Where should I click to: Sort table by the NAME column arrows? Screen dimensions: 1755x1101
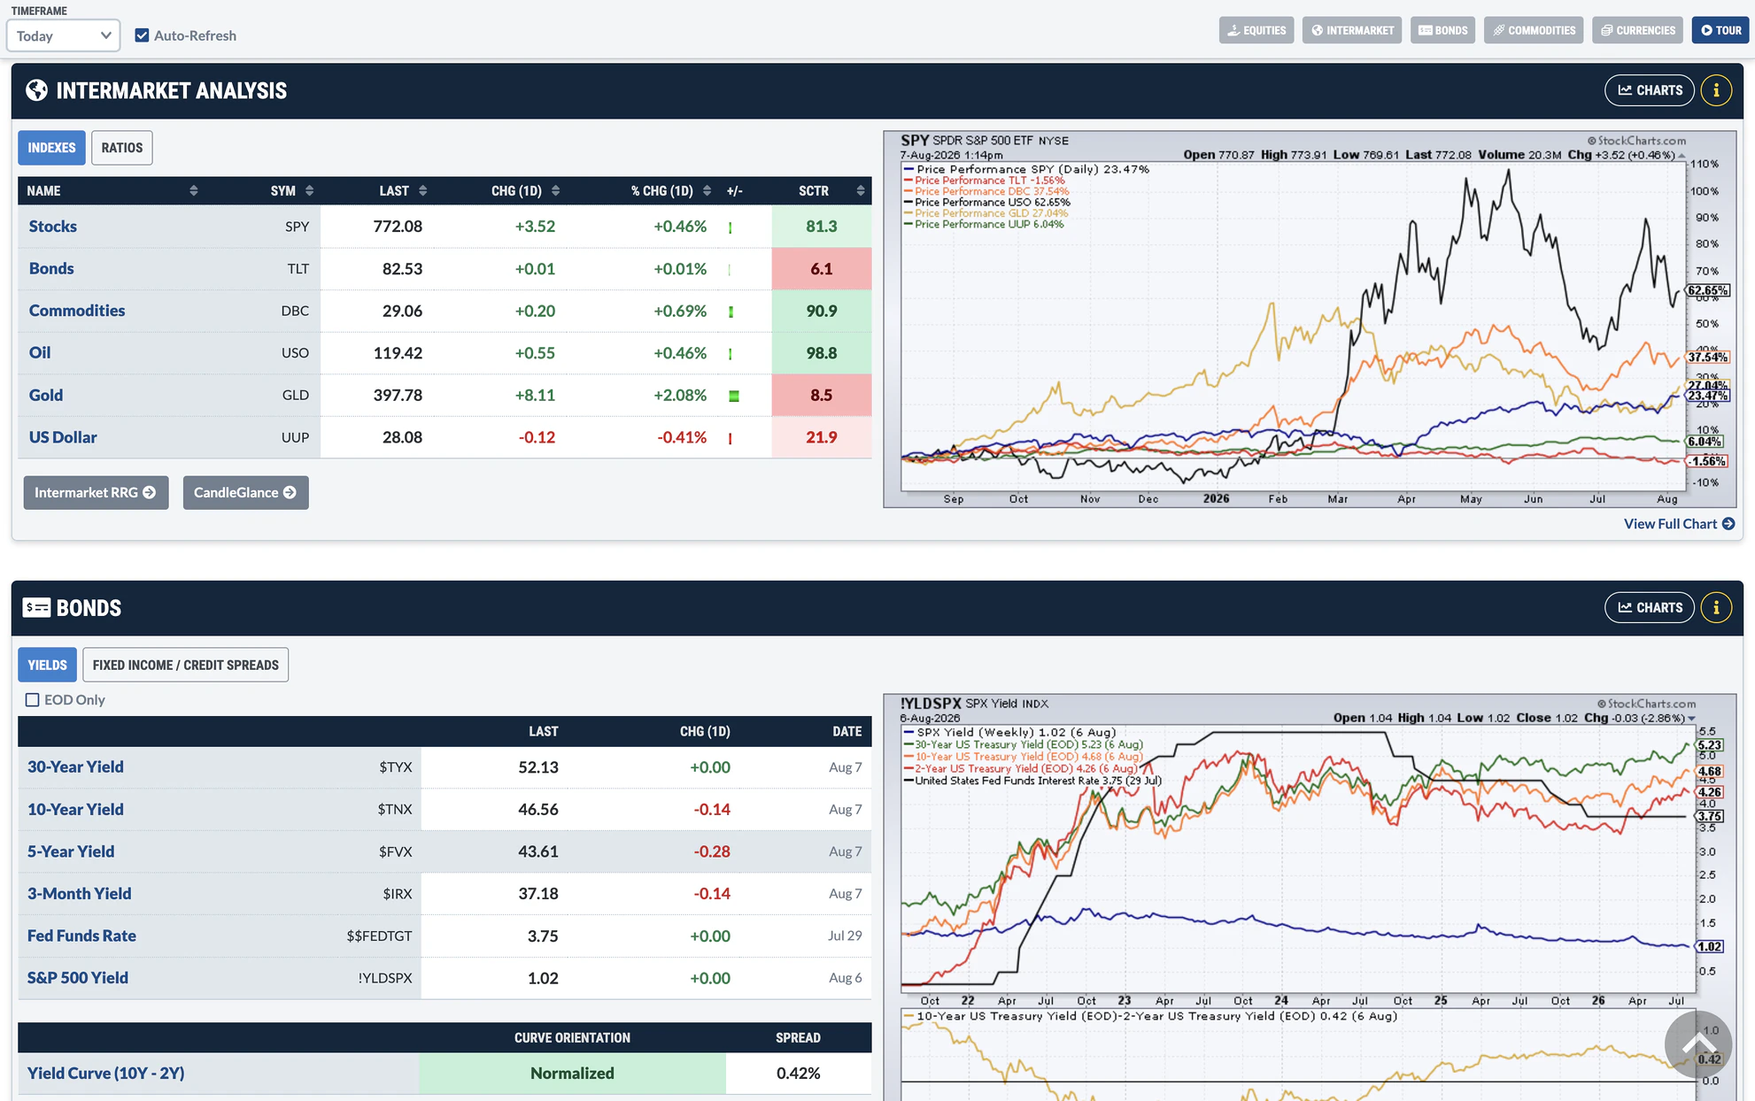(x=194, y=191)
